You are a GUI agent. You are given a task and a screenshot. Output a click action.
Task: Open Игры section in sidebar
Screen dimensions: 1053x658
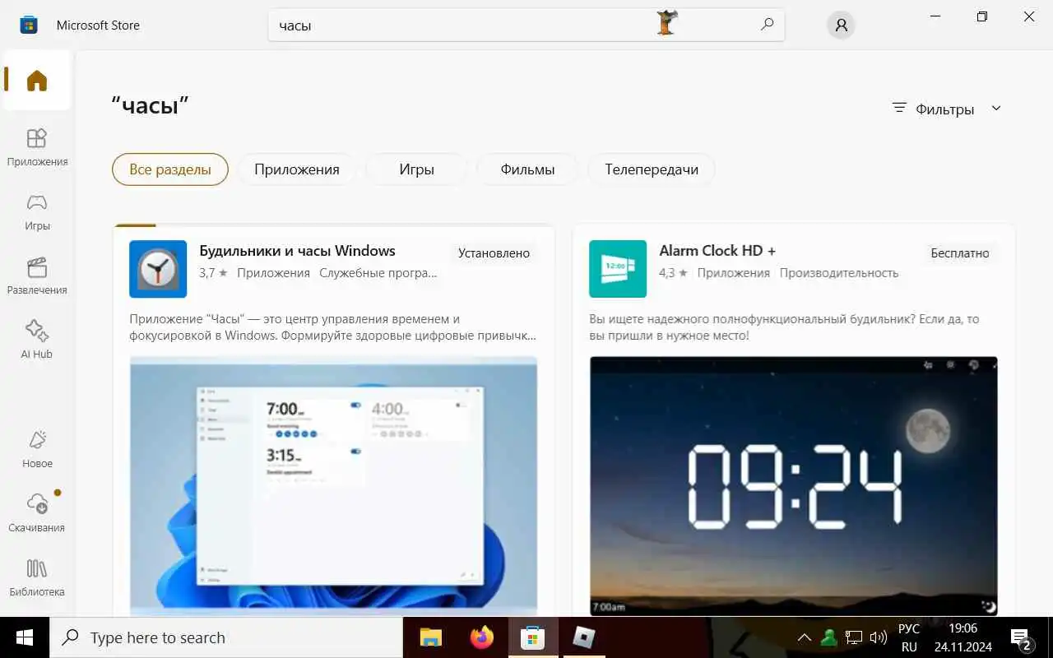pos(37,211)
